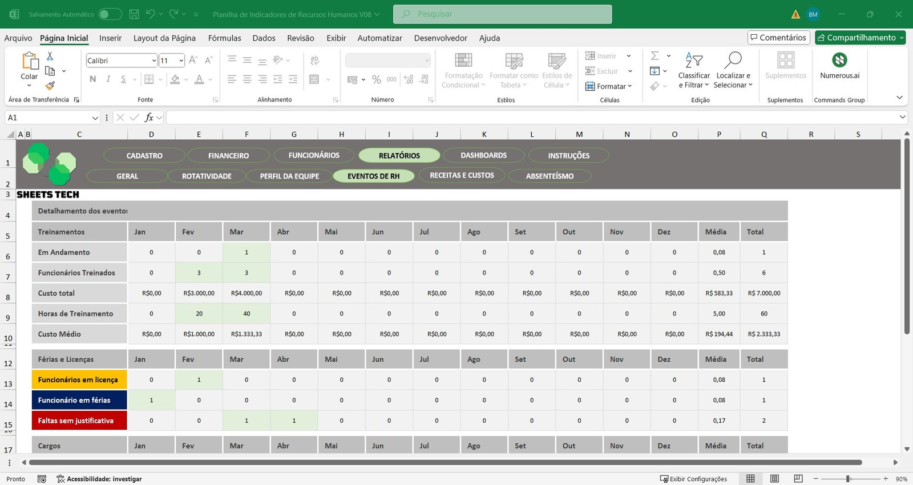Click the CADASTRO navigation button
Image resolution: width=913 pixels, height=485 pixels.
(144, 155)
